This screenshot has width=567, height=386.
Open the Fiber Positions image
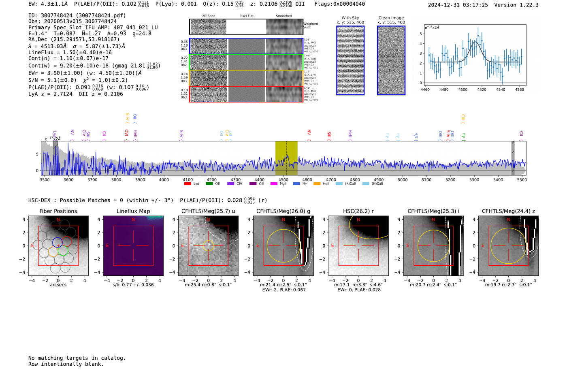pyautogui.click(x=58, y=246)
